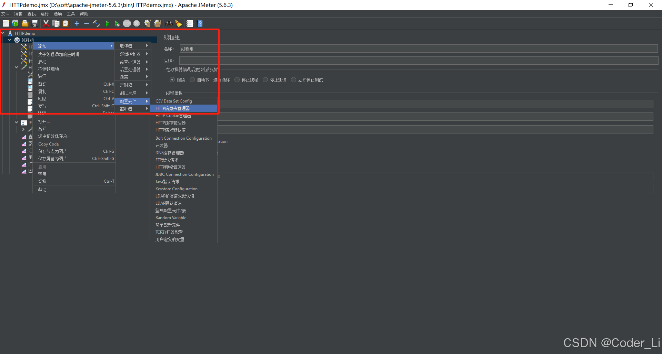Choose HTTP缓存管理器 entry
The height and width of the screenshot is (354, 662).
pyautogui.click(x=183, y=123)
